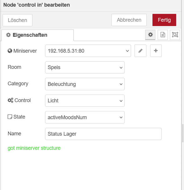Screen dimensions: 184x190
Task: Confirm changes with the Fertig button
Action: (x=164, y=20)
